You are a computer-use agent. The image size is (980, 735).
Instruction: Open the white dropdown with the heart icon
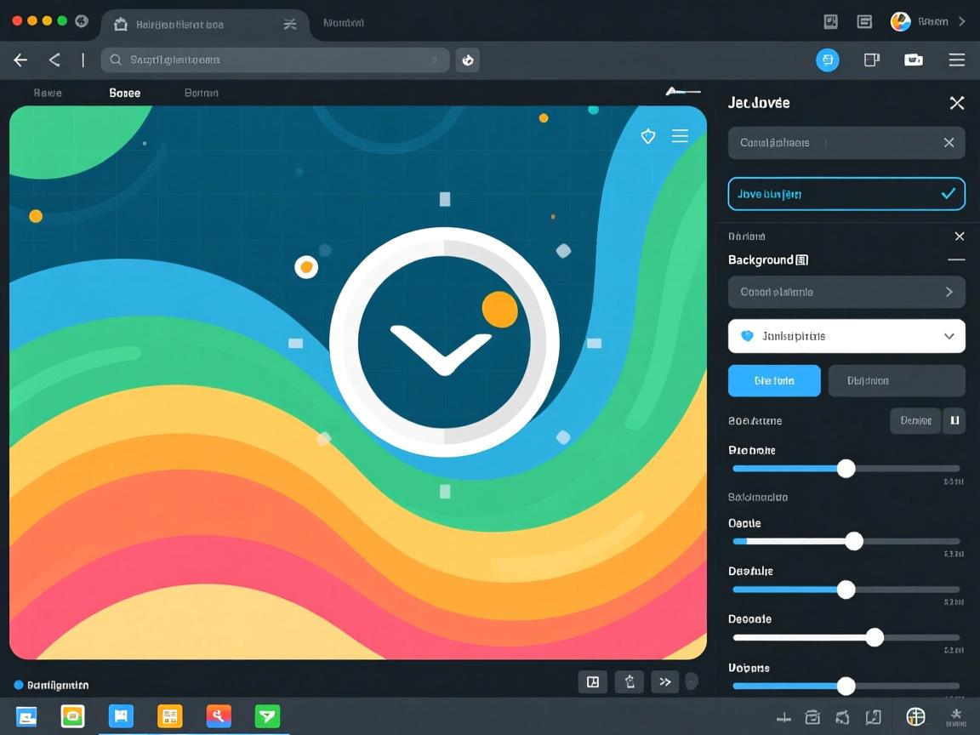(x=846, y=336)
